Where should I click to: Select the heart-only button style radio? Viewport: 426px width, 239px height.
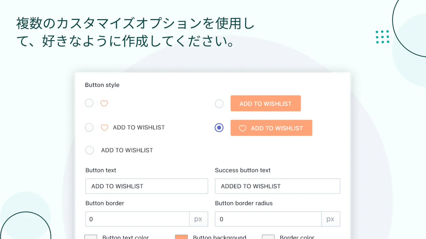(89, 103)
